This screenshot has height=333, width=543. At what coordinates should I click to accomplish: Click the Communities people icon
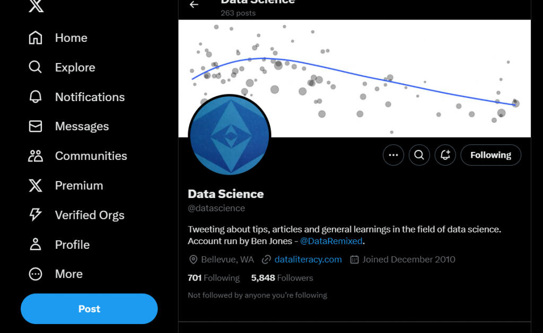[x=36, y=156]
